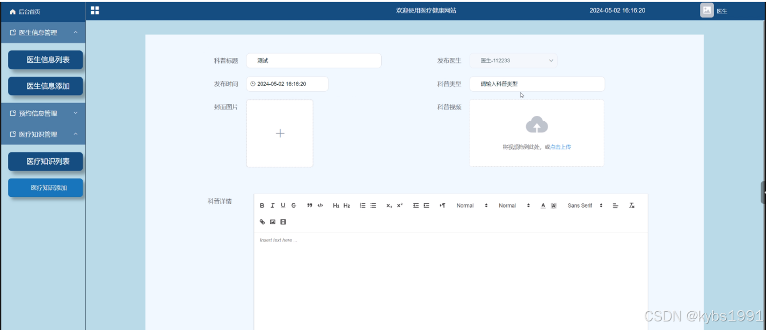The image size is (766, 330).
Task: Expand the 预约信息管理 menu
Action: pos(42,113)
